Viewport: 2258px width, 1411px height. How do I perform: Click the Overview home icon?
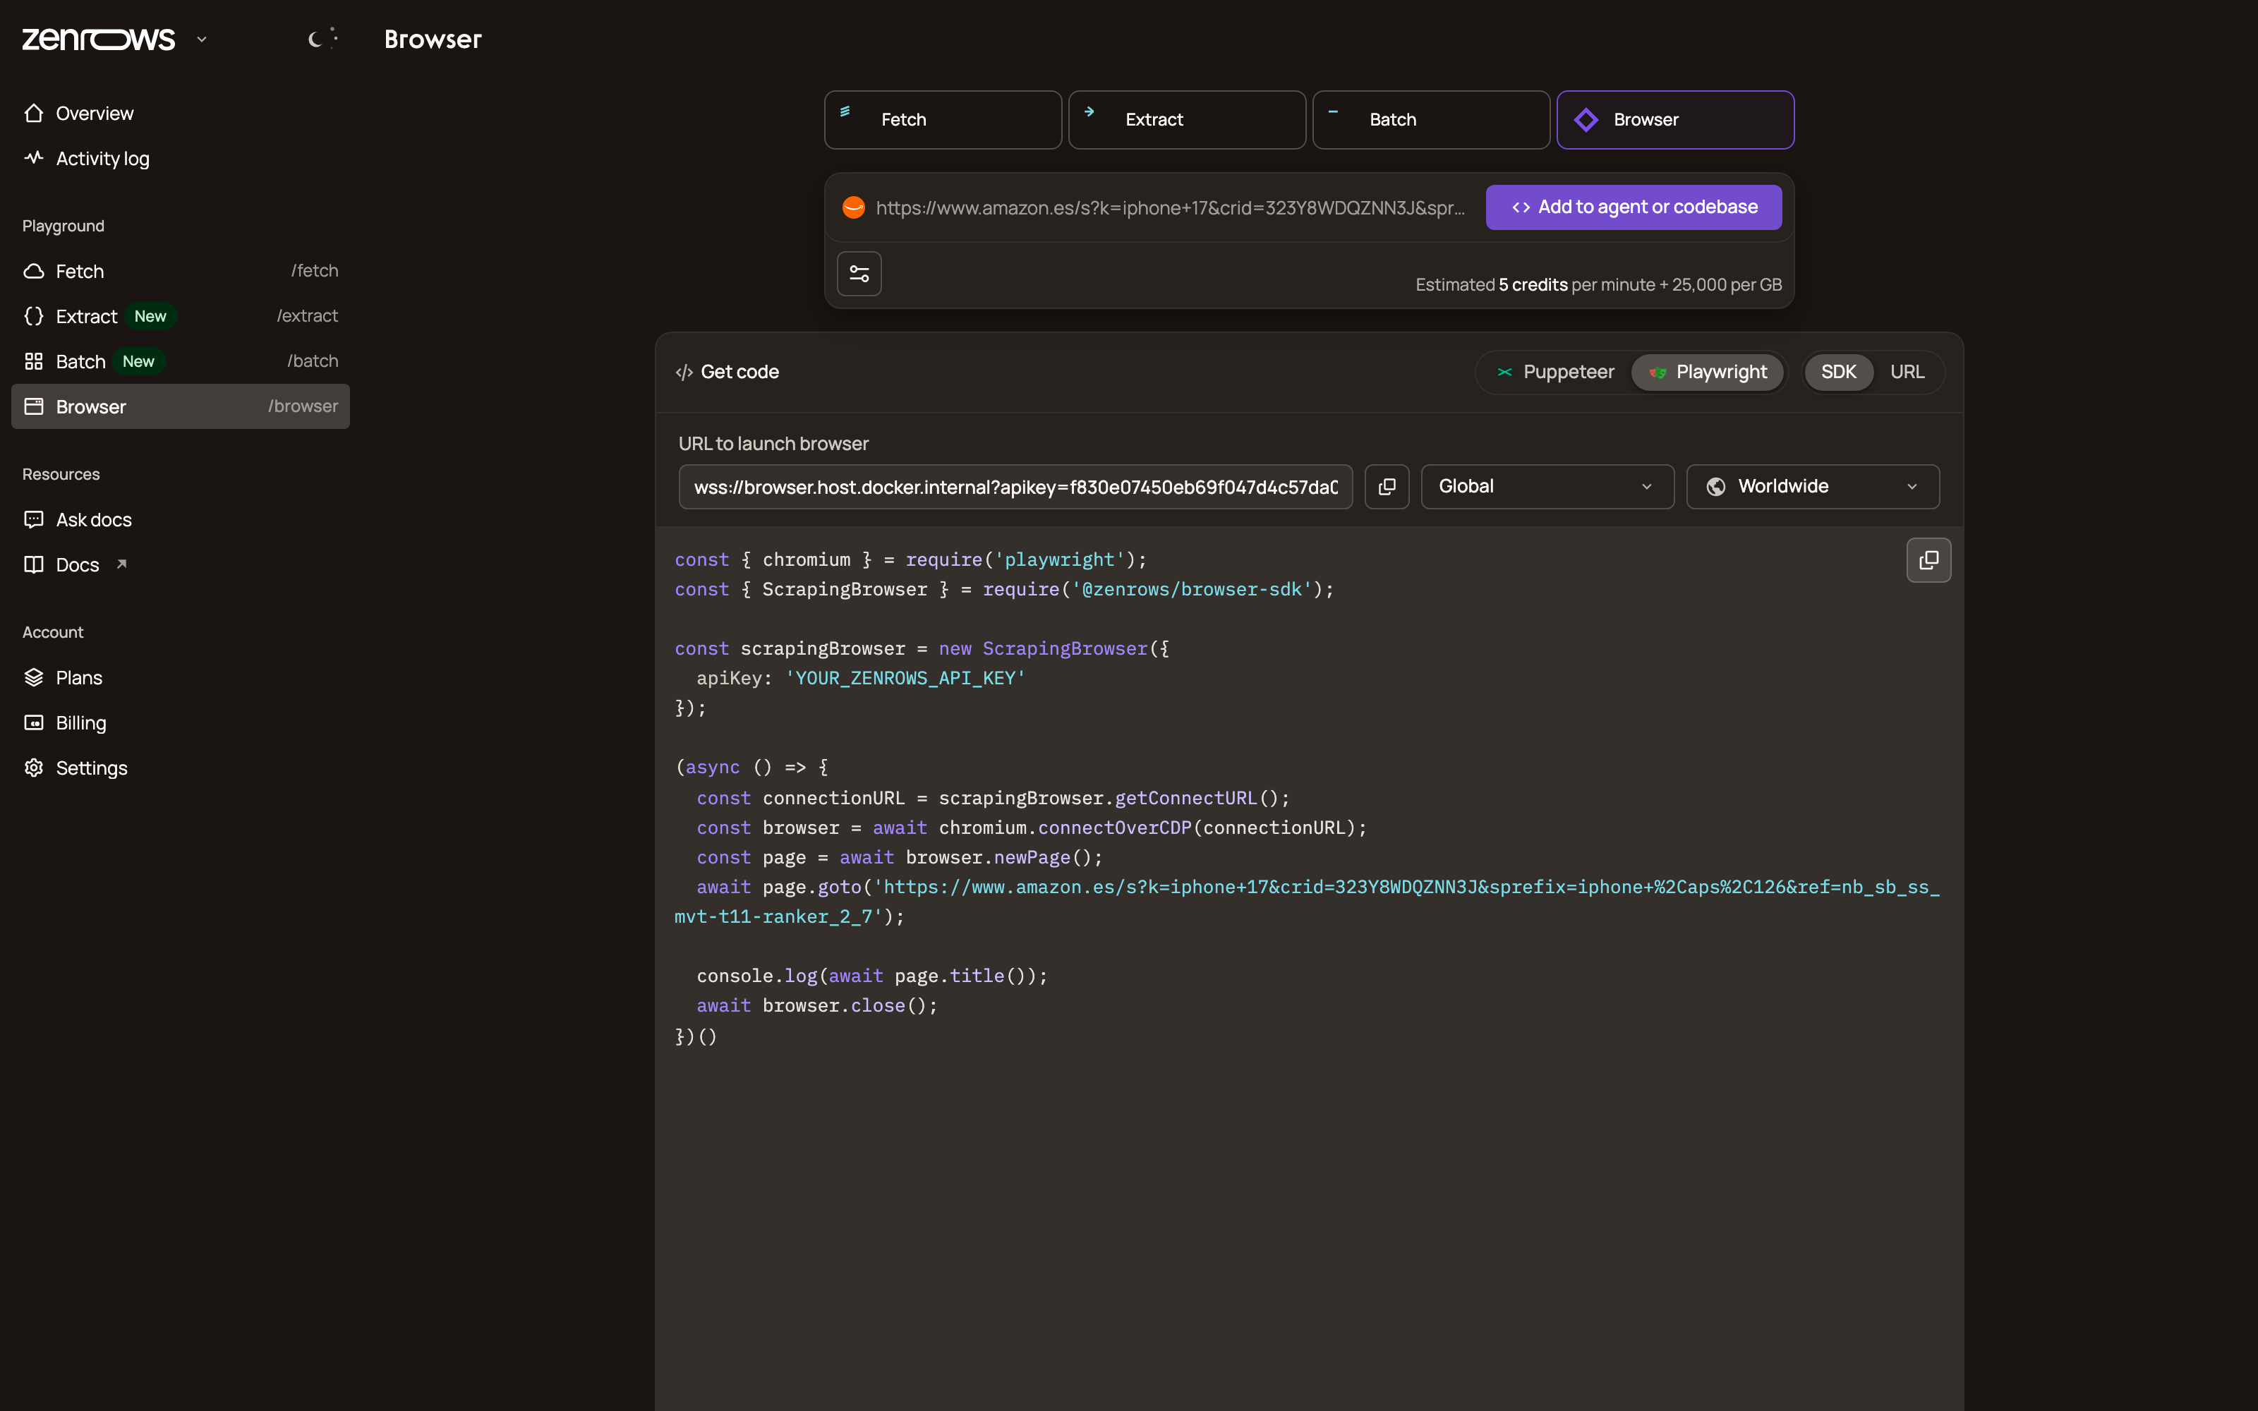point(35,113)
